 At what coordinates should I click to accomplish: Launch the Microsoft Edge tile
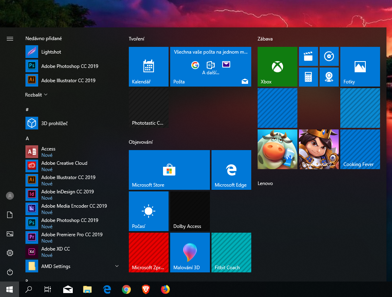click(231, 170)
